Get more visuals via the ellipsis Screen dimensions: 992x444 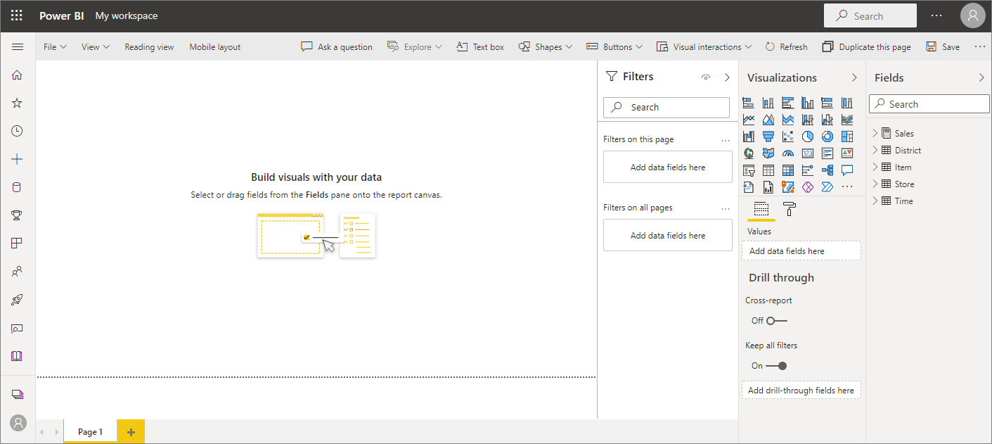tap(847, 186)
